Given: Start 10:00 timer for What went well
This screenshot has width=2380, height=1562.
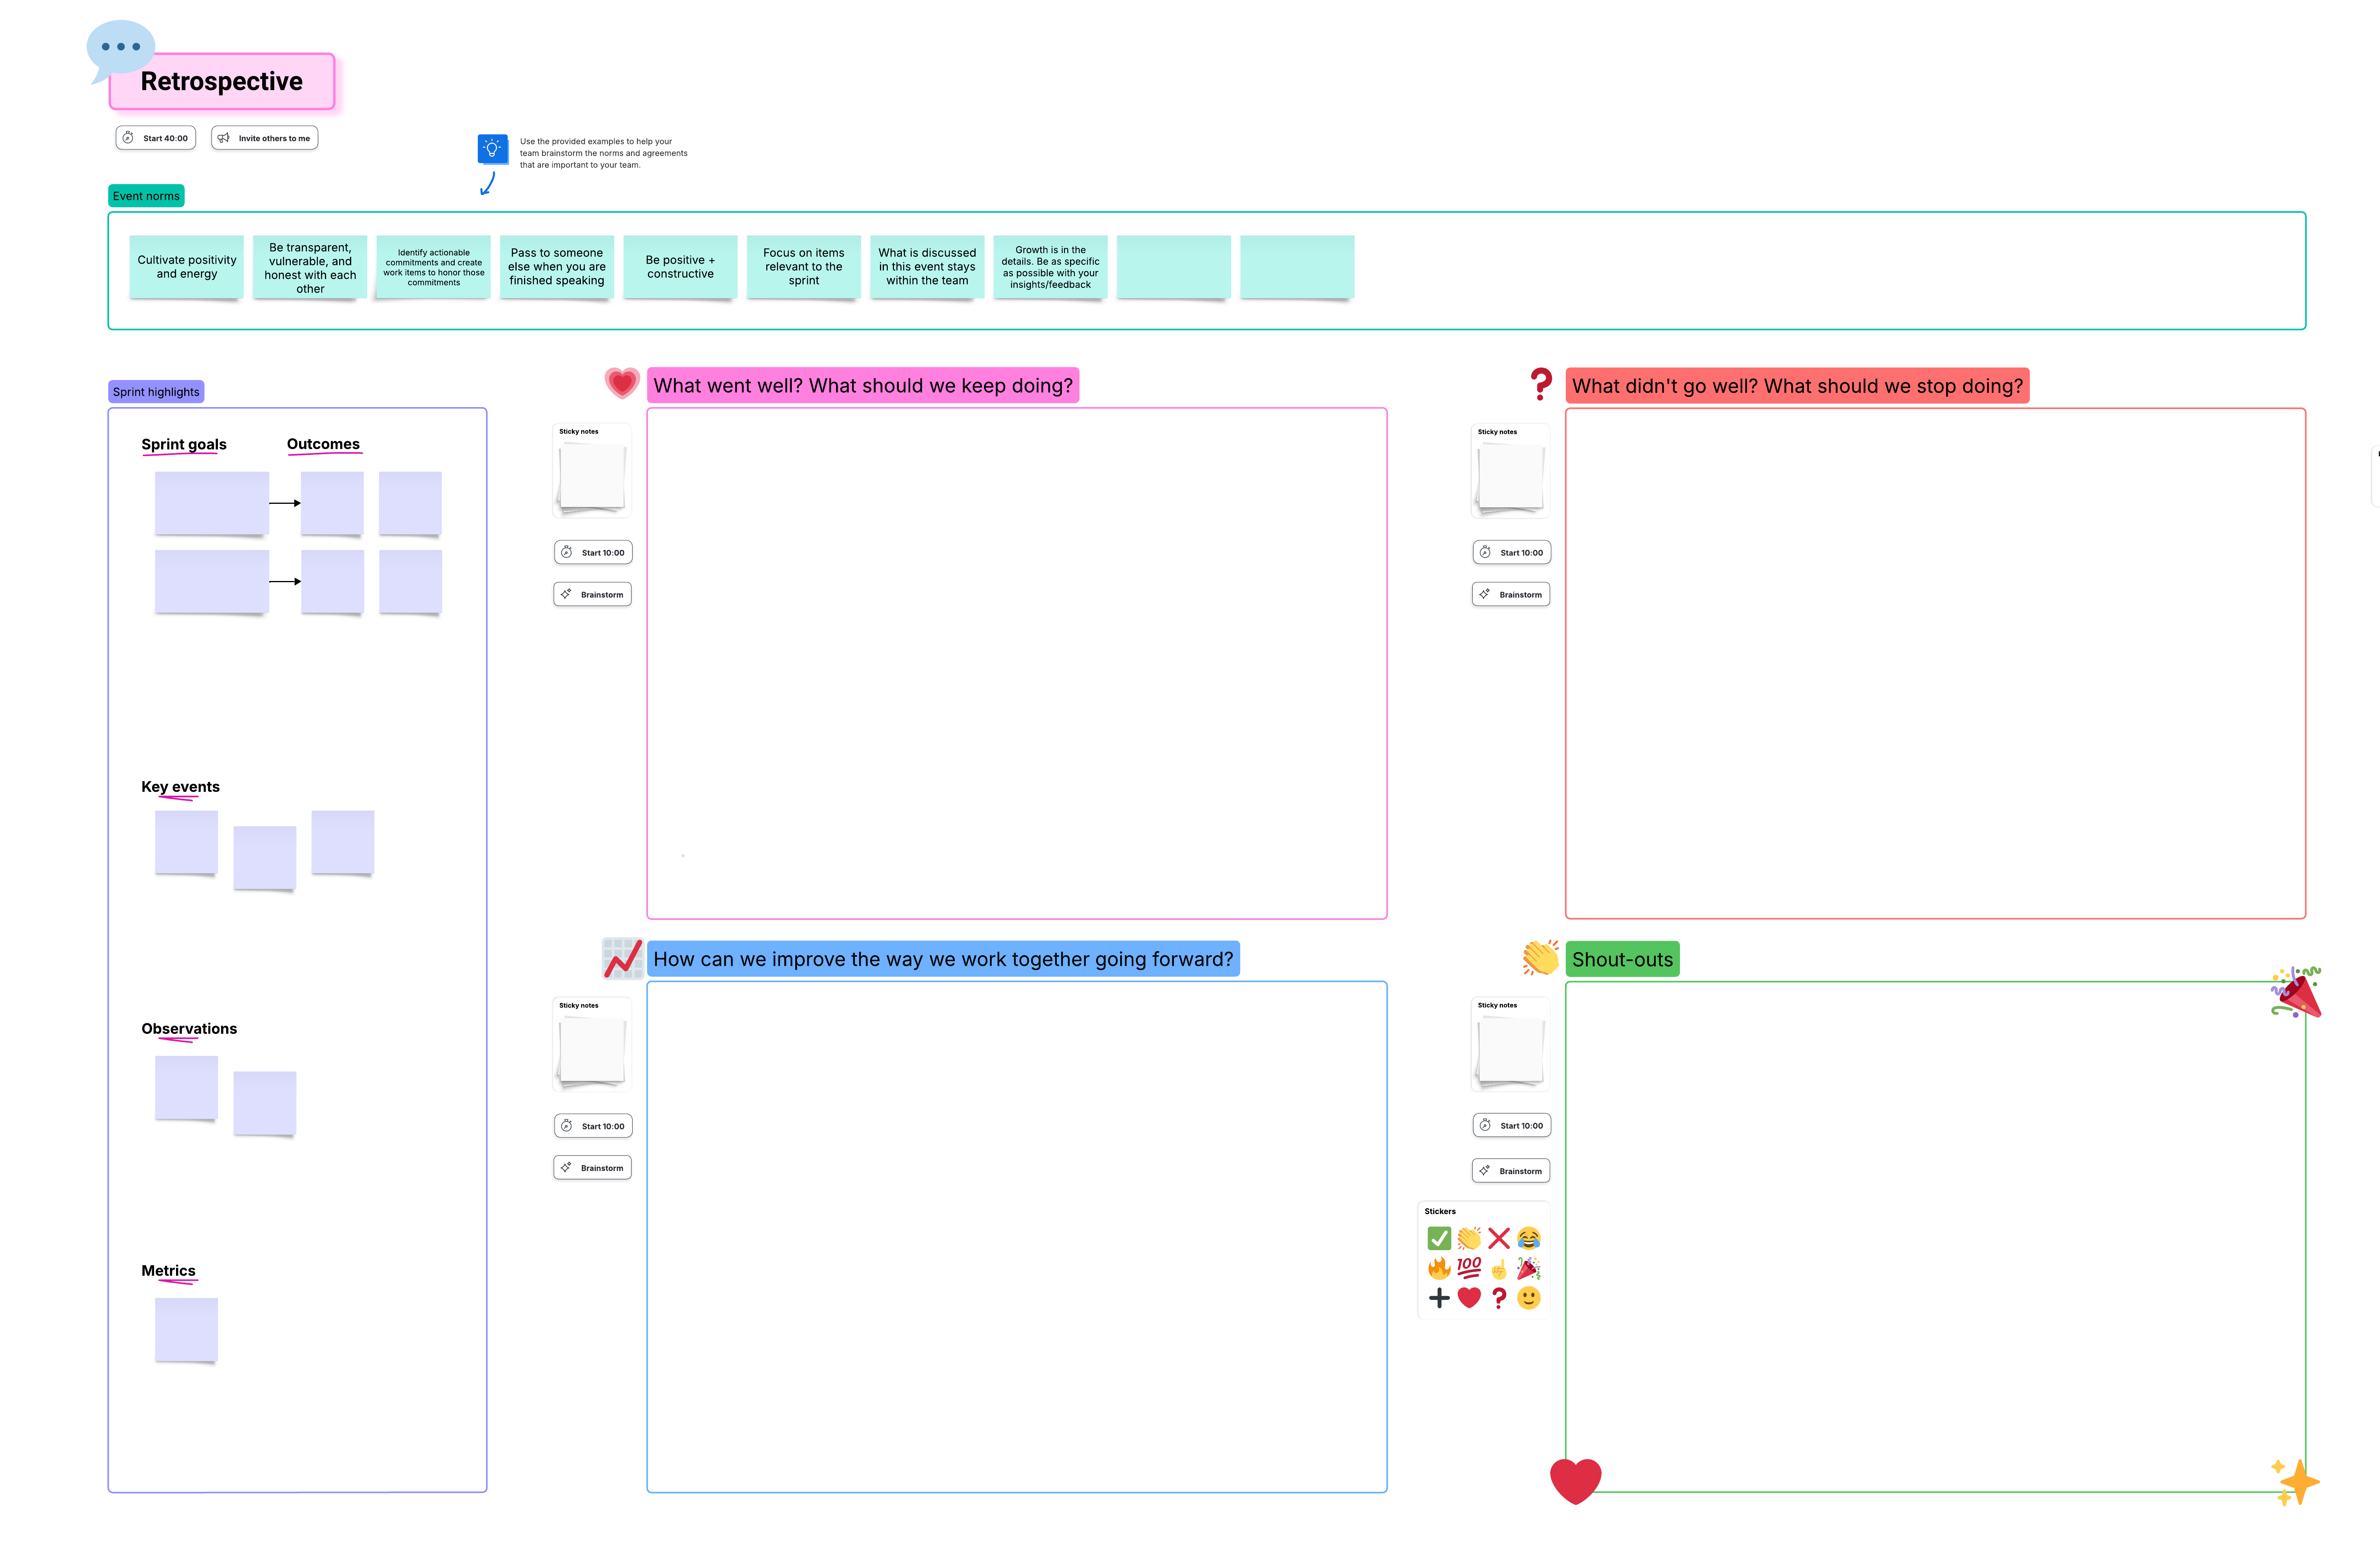Looking at the screenshot, I should click(x=593, y=553).
